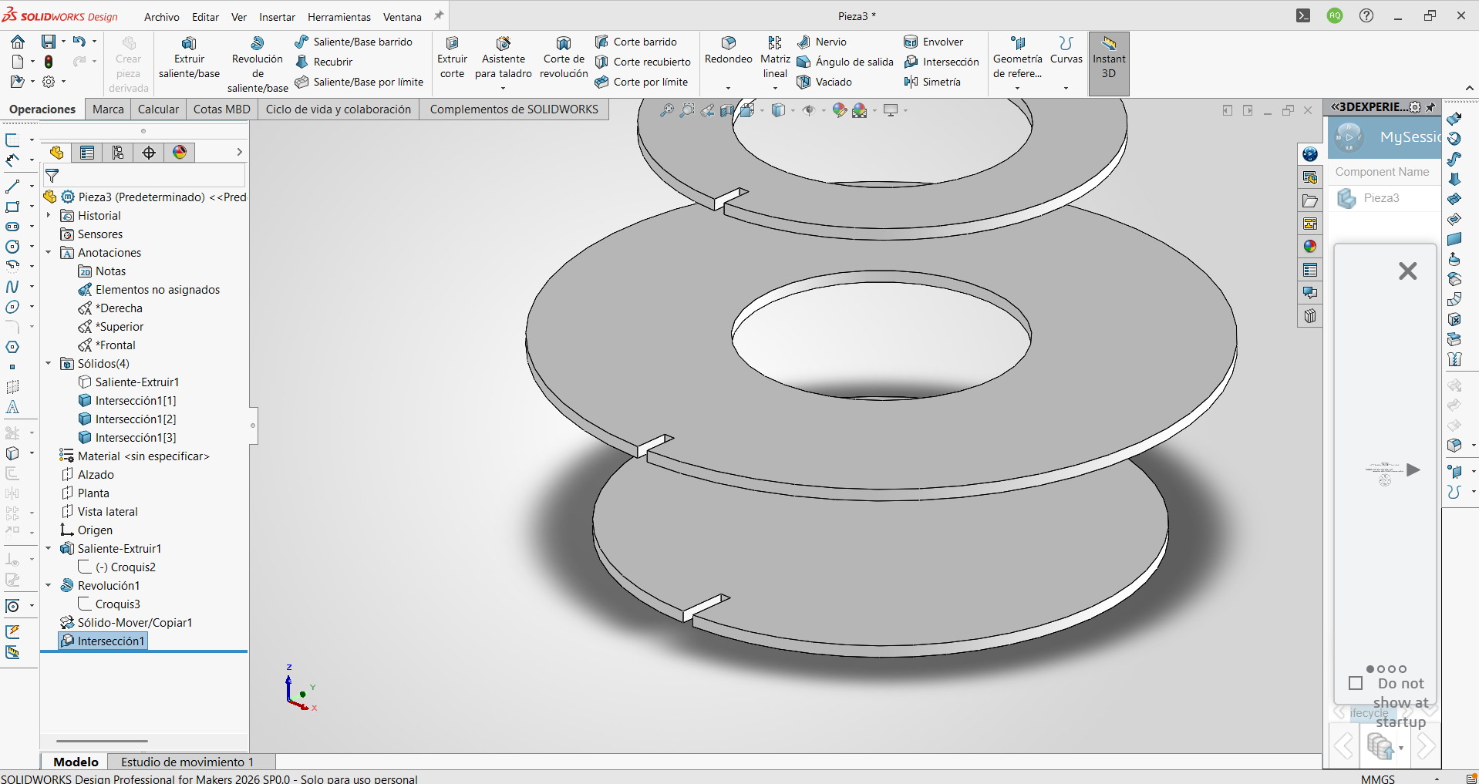This screenshot has width=1479, height=784.
Task: Select Saliente/Base por límite tool
Action: (359, 82)
